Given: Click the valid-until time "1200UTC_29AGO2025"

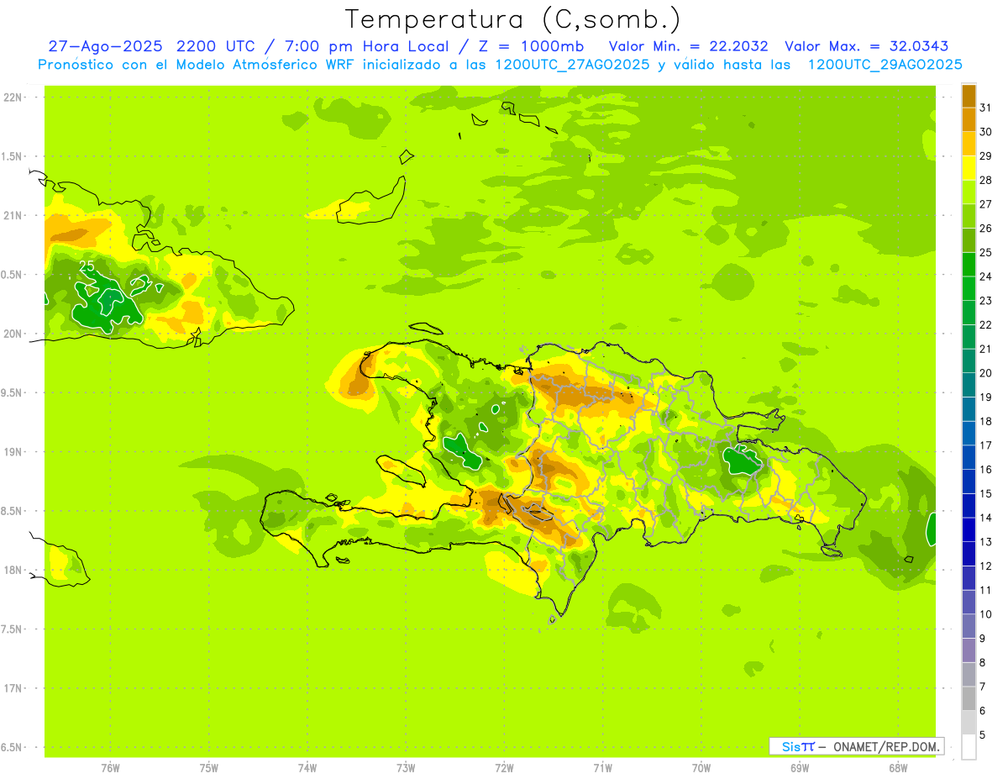Looking at the screenshot, I should click(885, 65).
